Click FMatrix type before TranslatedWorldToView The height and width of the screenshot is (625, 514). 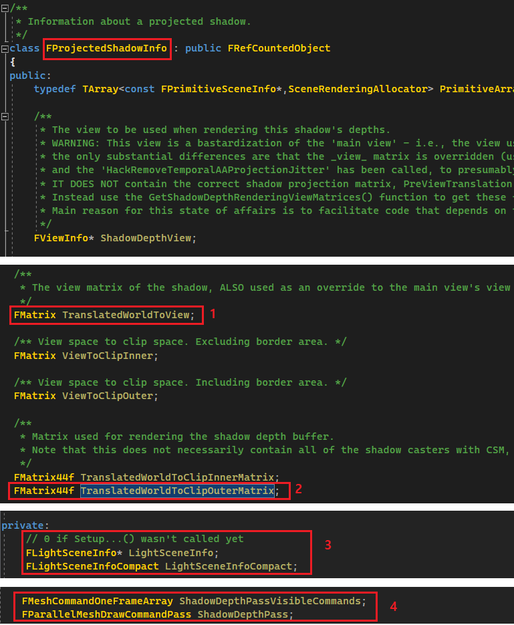coord(35,315)
